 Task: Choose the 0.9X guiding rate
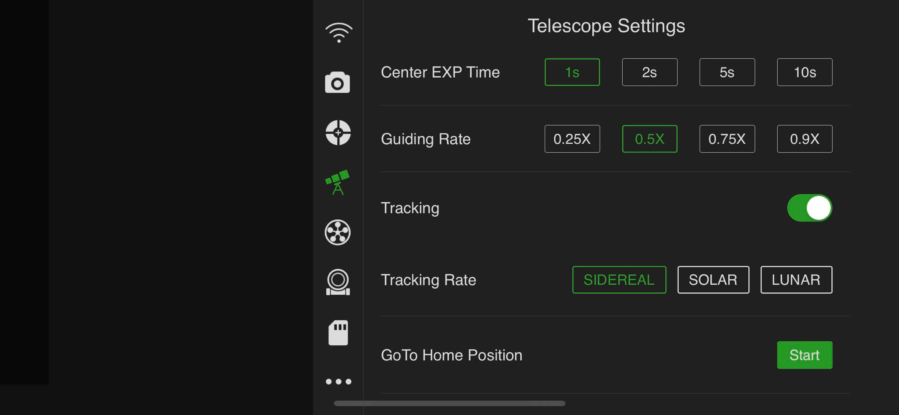coord(804,139)
